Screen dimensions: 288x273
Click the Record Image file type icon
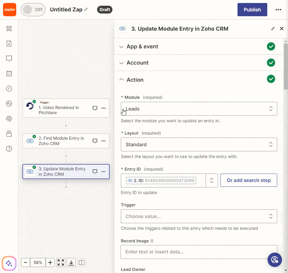[152, 241]
